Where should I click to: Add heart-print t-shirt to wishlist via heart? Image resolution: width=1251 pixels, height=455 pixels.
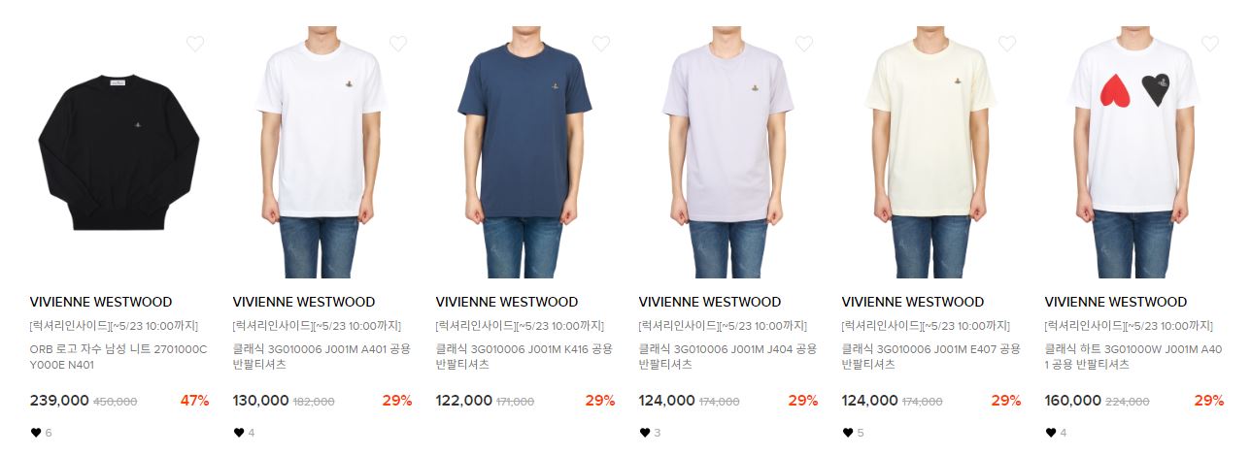(1210, 44)
